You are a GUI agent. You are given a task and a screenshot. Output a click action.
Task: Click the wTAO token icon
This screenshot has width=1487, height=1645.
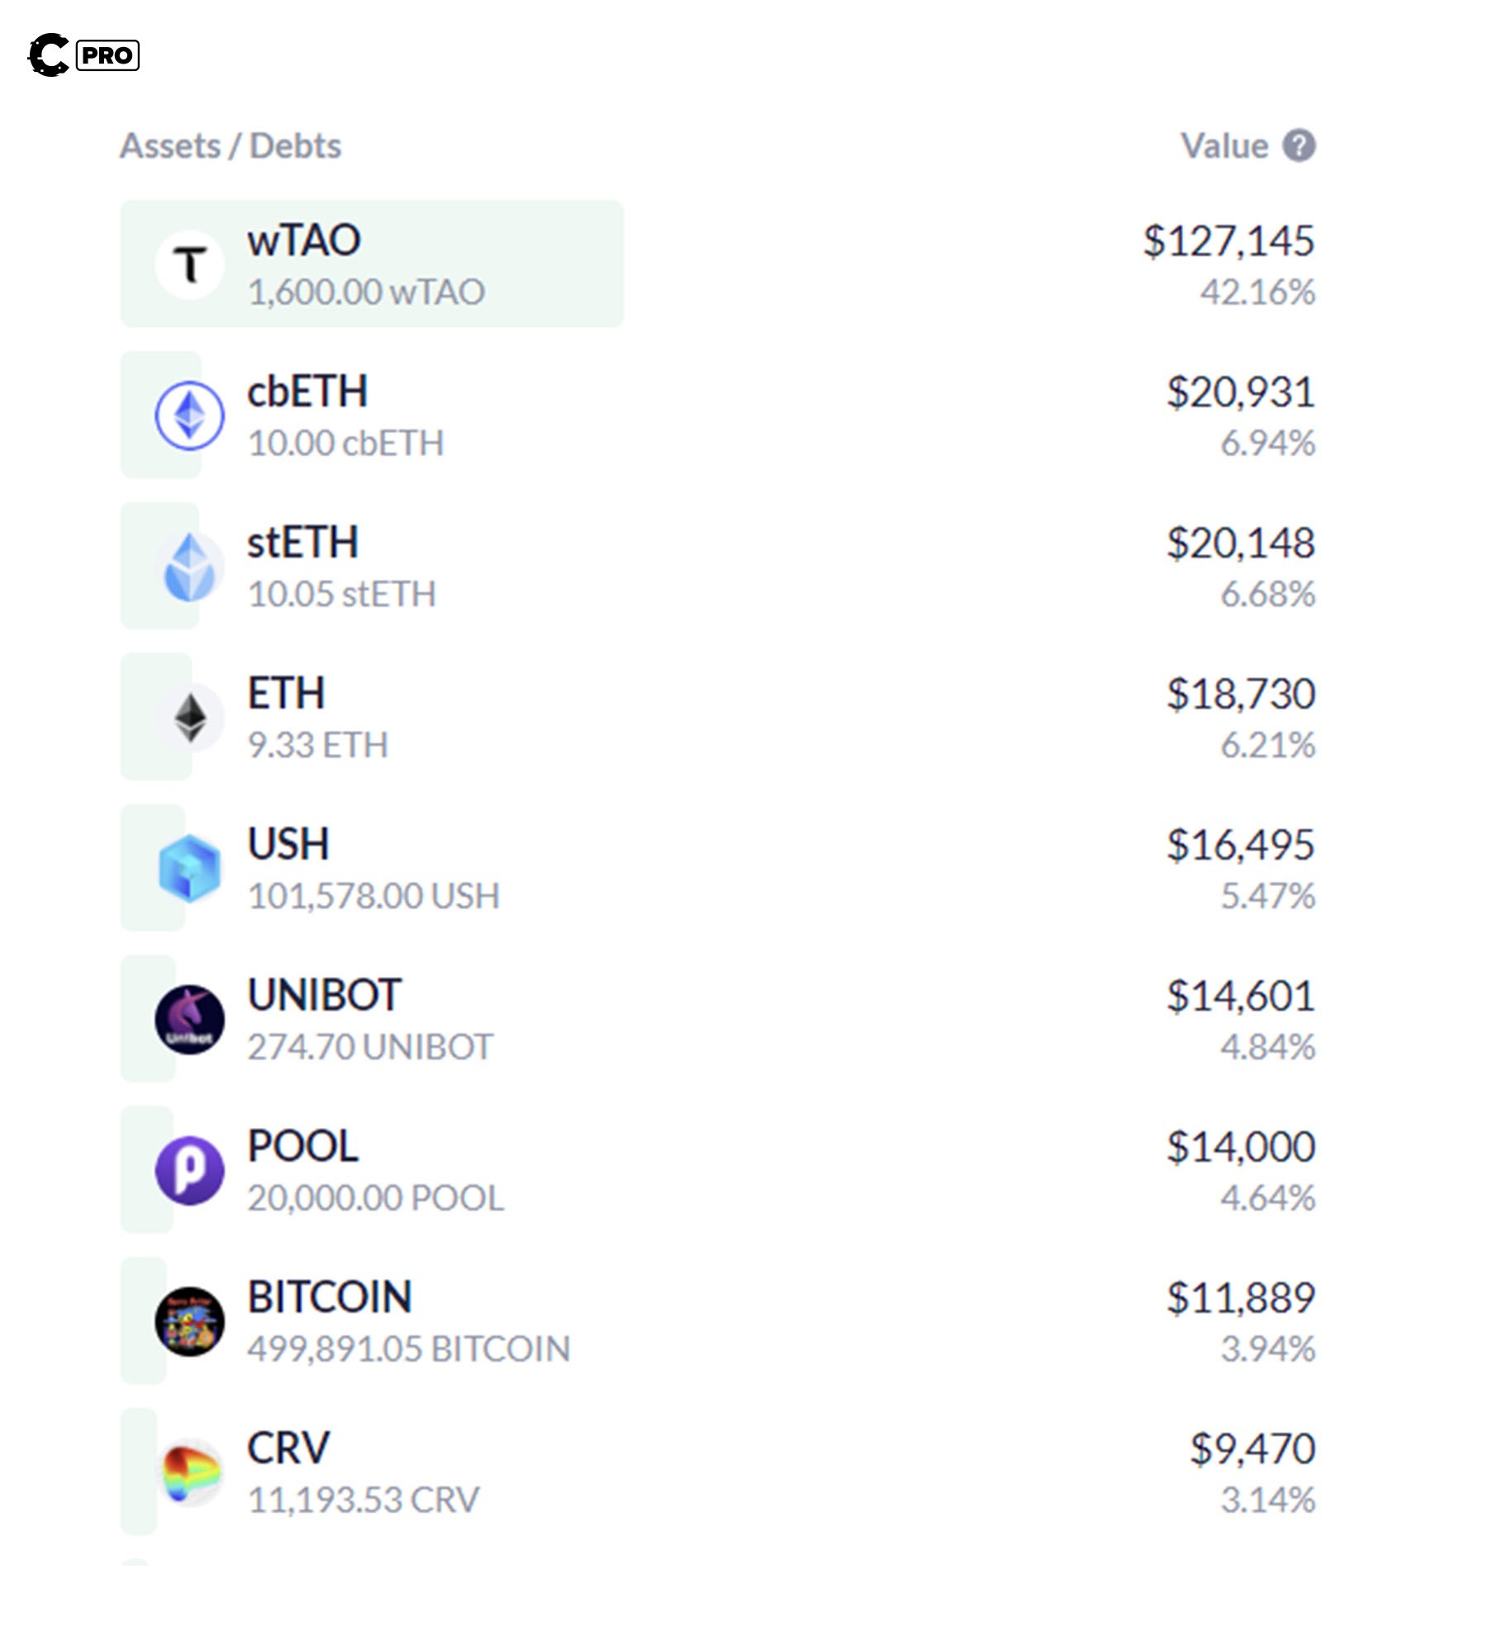189,264
